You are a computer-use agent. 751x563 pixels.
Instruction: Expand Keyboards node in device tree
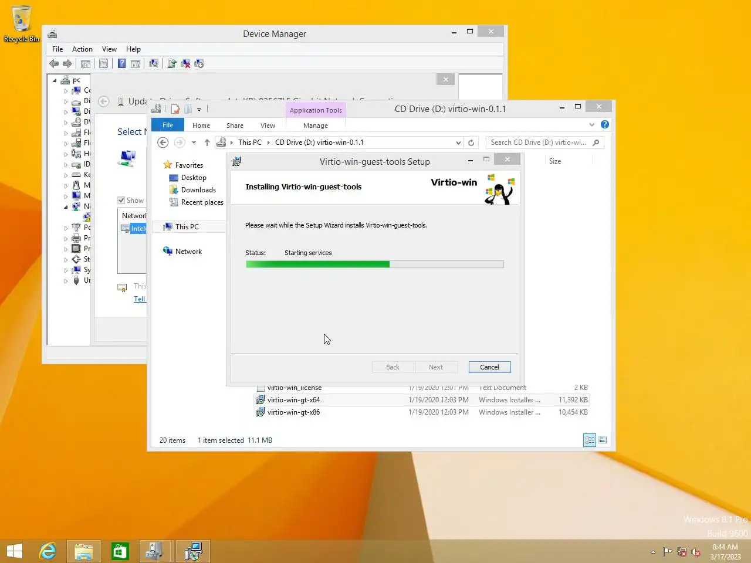(66, 175)
